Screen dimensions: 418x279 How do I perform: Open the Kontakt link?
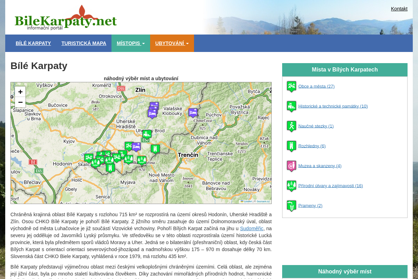pos(399,9)
